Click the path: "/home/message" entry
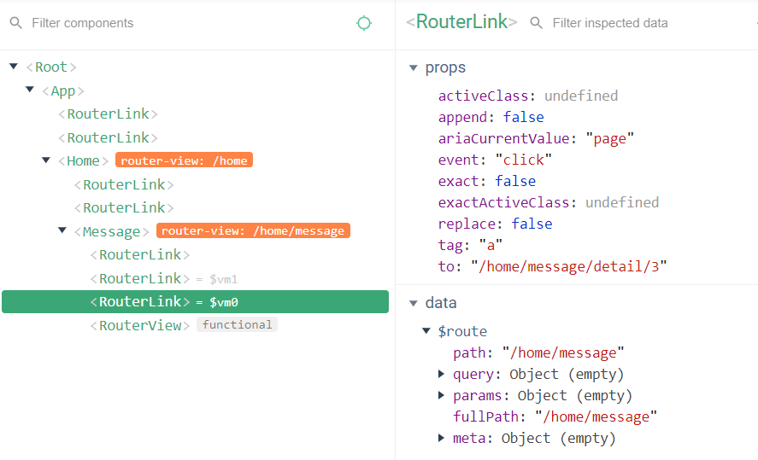This screenshot has height=460, width=758. point(538,352)
